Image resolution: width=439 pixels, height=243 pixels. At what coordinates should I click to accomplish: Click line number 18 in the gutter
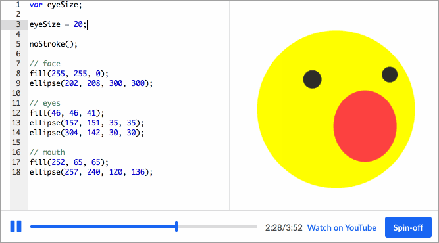pyautogui.click(x=16, y=172)
